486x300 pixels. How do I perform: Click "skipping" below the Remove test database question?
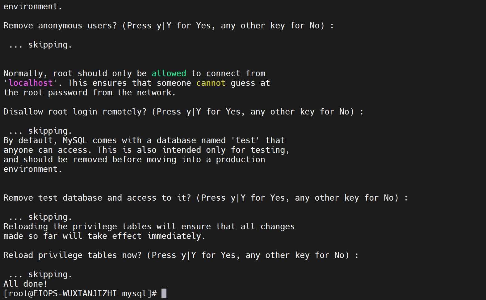pyautogui.click(x=48, y=217)
